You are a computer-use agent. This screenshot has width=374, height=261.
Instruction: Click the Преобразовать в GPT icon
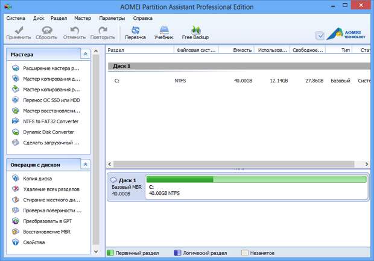click(16, 221)
